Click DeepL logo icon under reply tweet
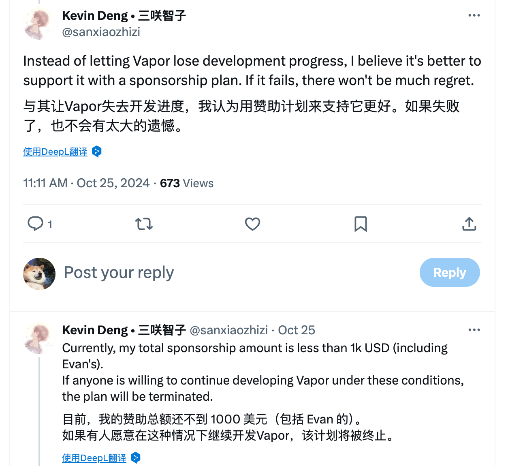 (136, 458)
